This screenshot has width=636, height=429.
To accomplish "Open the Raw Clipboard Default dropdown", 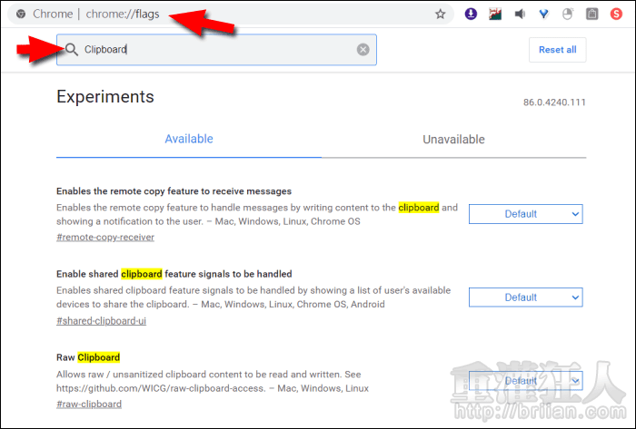I will click(x=525, y=381).
